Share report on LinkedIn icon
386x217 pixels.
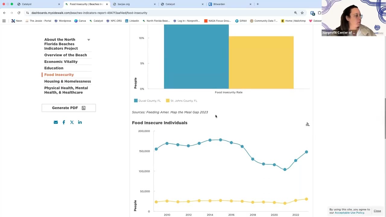80,122
